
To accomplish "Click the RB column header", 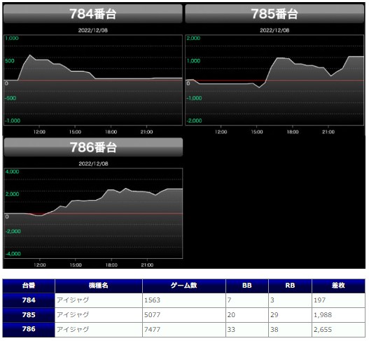I will pyautogui.click(x=290, y=286).
